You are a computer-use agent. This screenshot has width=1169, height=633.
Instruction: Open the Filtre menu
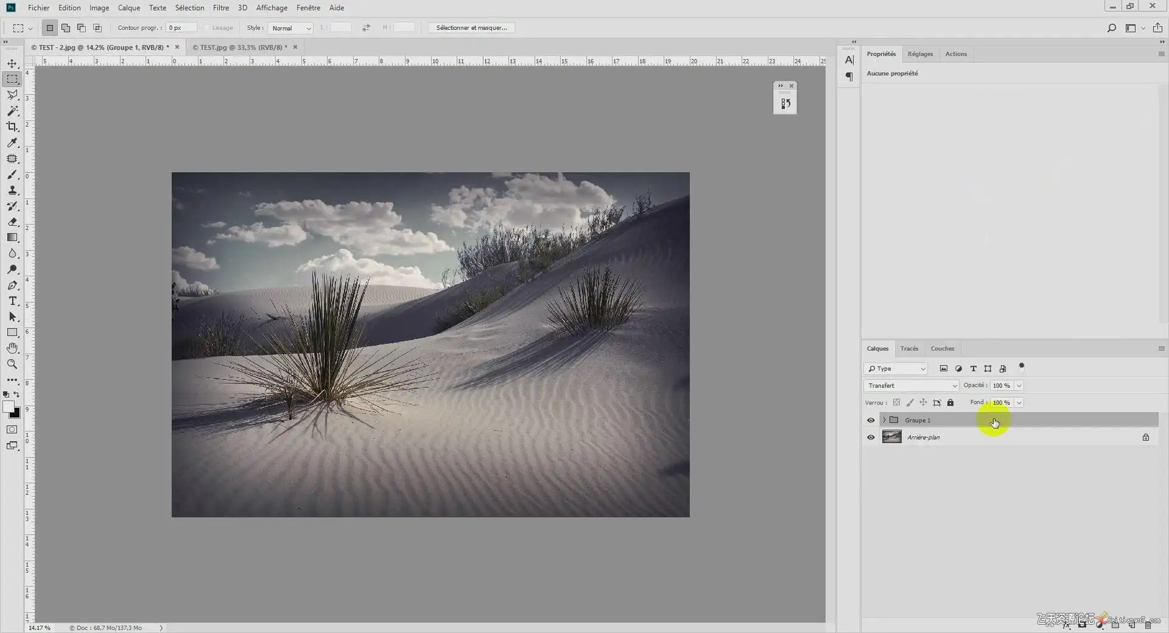tap(220, 8)
